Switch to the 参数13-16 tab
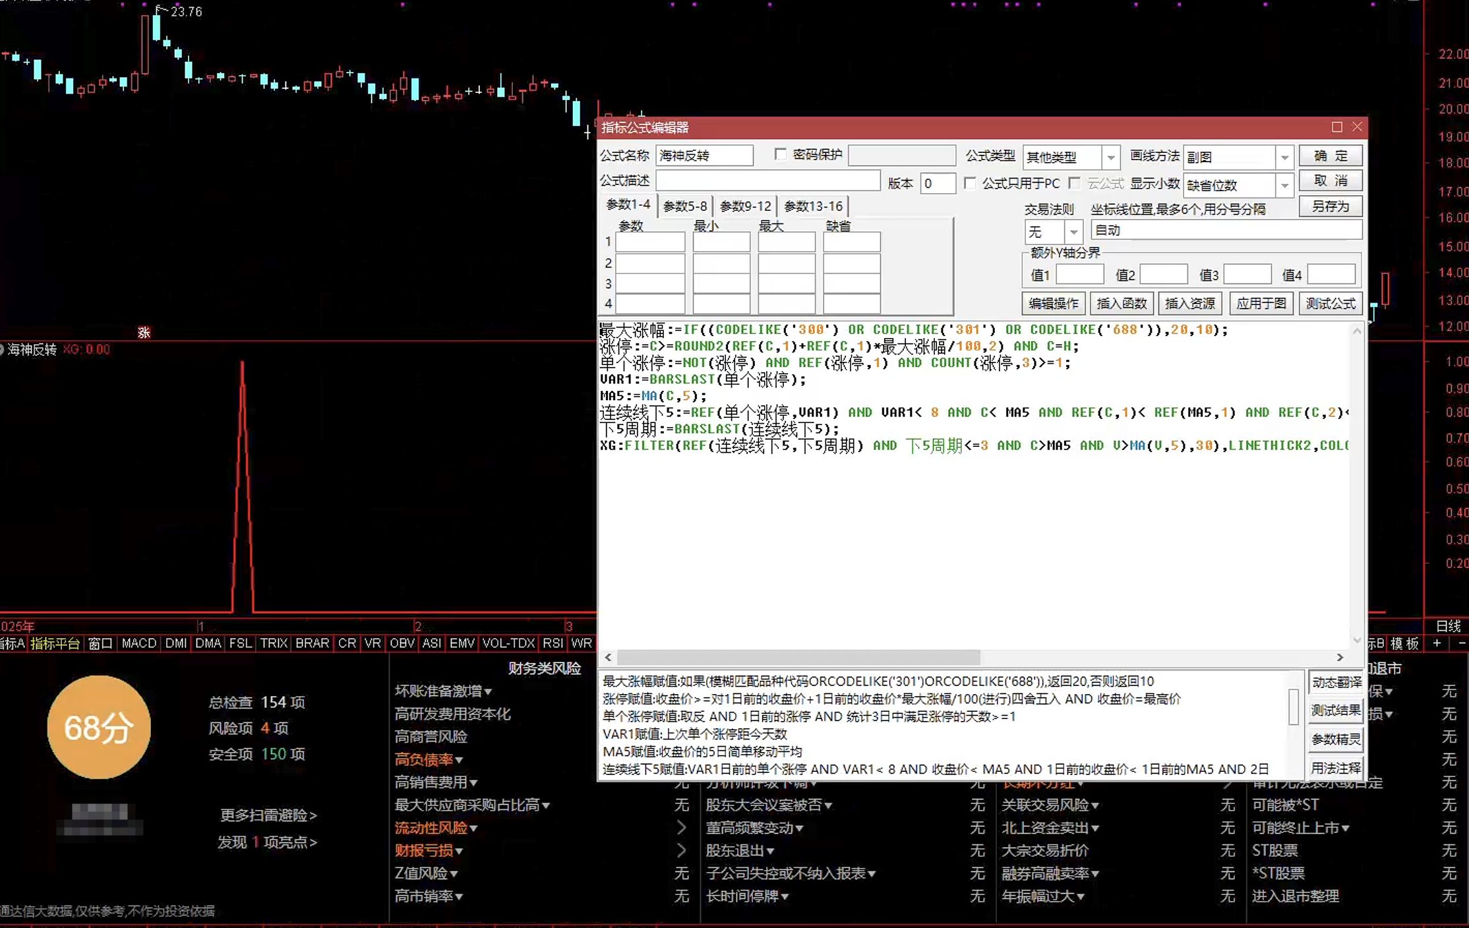1469x928 pixels. click(x=813, y=206)
